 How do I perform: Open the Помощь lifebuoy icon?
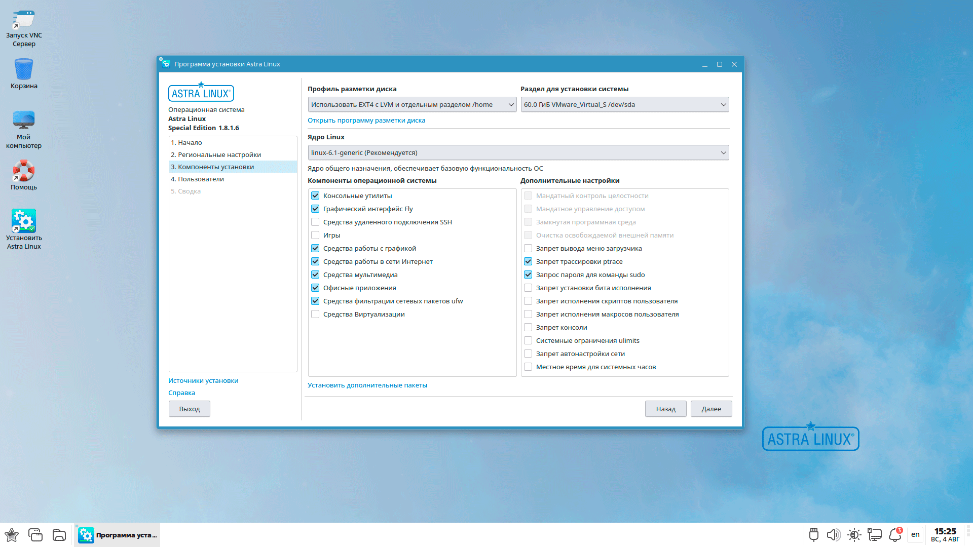pyautogui.click(x=24, y=171)
